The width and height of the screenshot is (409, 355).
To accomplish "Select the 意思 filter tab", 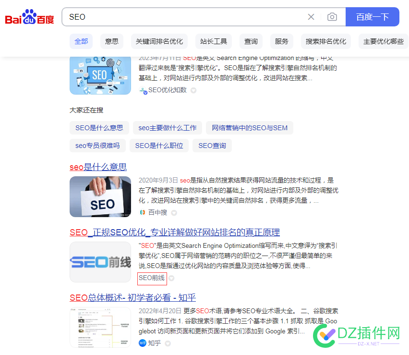I will point(112,41).
